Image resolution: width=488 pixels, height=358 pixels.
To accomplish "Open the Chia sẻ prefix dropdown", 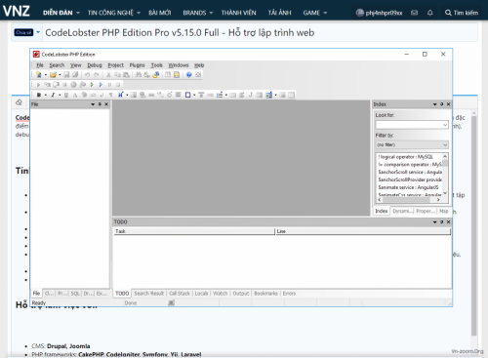I will coord(38,32).
